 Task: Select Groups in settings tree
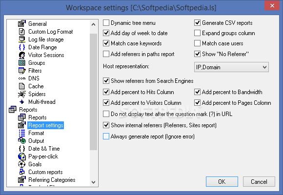37,63
